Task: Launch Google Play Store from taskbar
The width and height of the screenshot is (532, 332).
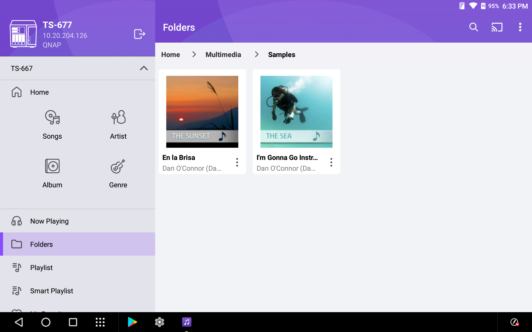Action: click(132, 322)
